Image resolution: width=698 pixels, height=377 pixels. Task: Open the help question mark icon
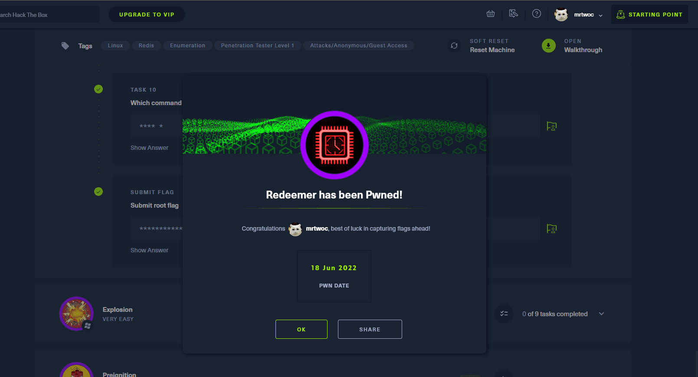pos(537,14)
